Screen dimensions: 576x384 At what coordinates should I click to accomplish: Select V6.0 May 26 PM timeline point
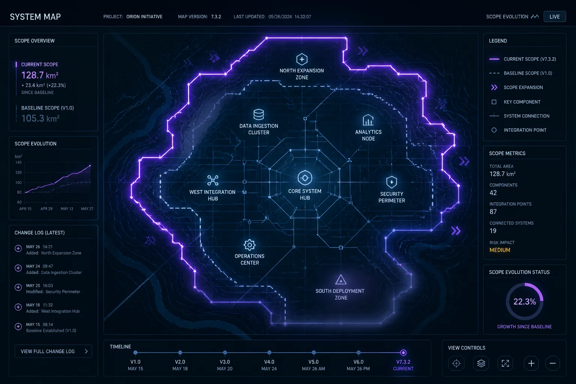pos(358,352)
